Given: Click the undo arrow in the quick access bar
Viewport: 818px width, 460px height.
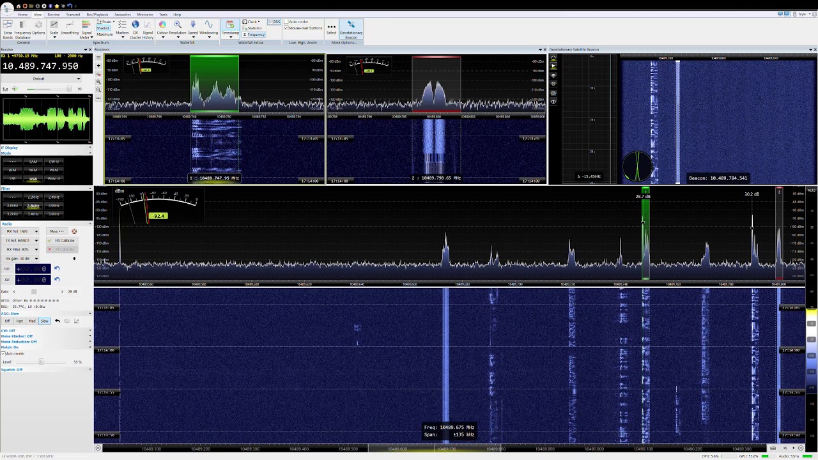Looking at the screenshot, I should point(69,6).
